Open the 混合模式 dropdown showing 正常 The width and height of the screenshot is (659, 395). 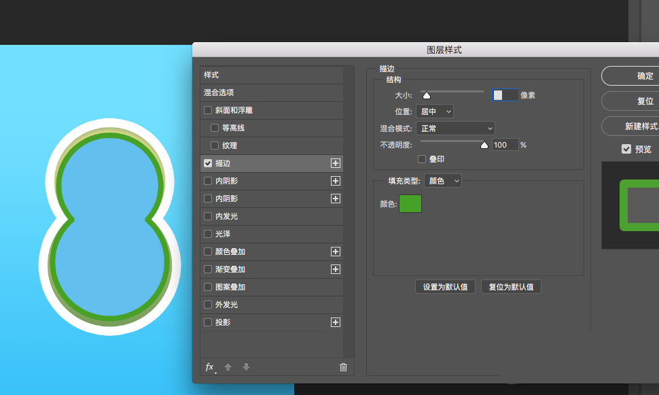(x=456, y=128)
